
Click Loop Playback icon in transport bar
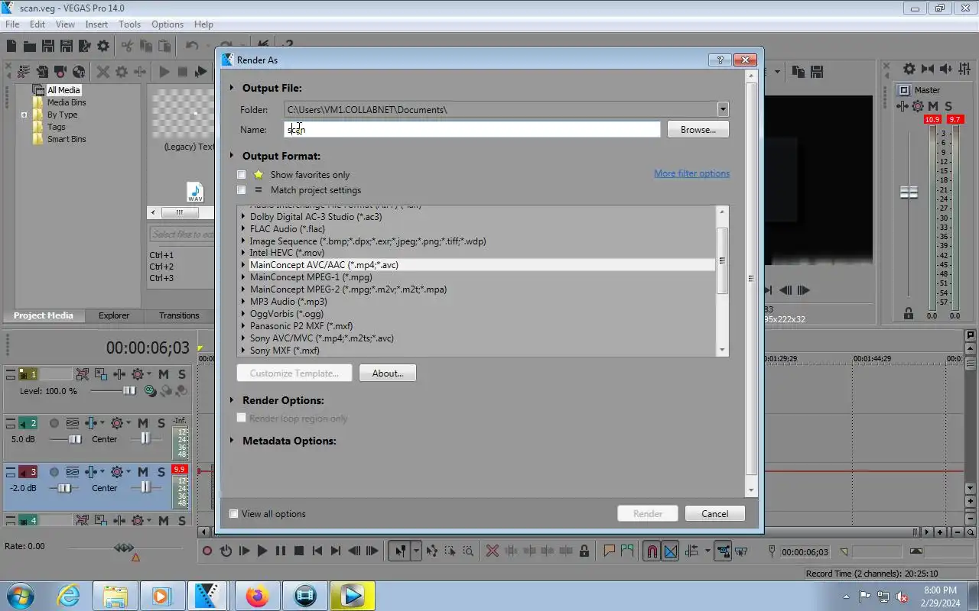point(226,551)
